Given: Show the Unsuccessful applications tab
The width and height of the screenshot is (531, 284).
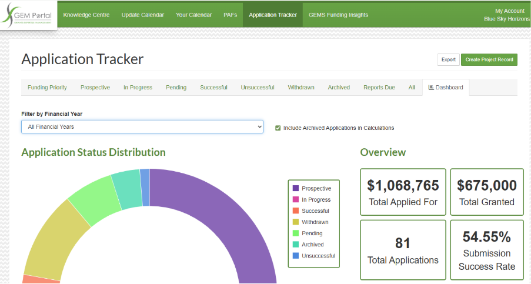Looking at the screenshot, I should tap(257, 88).
